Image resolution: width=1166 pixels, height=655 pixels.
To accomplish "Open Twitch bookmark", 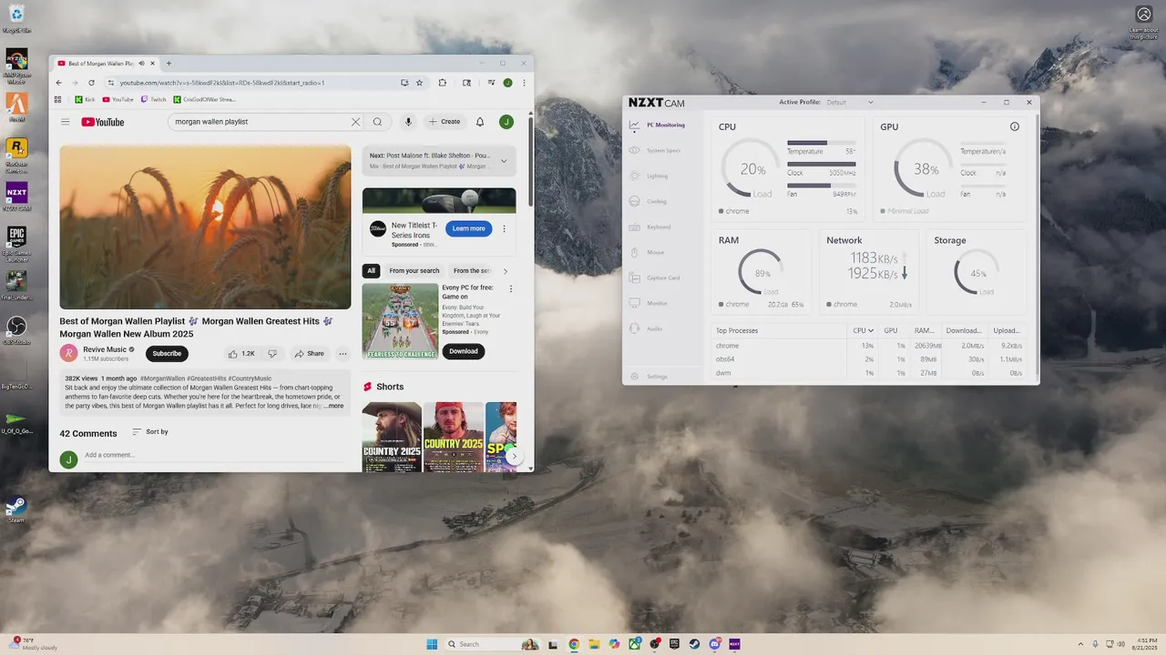I will [154, 99].
